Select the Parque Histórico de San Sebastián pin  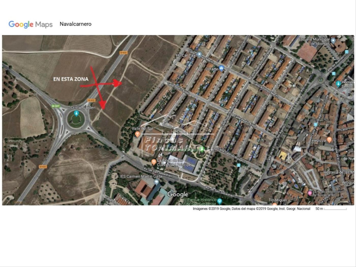[x=220, y=201]
